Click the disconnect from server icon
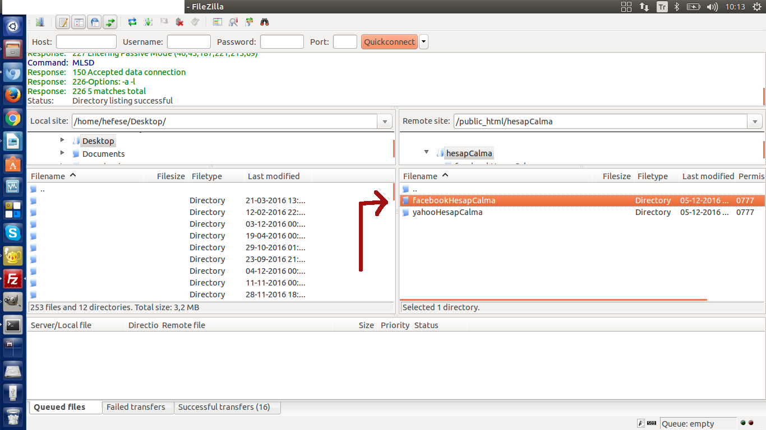766x430 pixels. pos(179,22)
